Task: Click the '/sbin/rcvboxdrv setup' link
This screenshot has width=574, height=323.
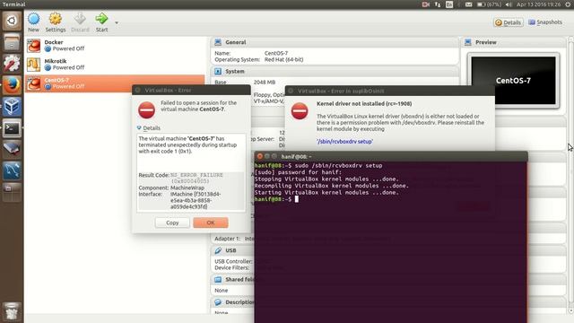Action: click(344, 142)
